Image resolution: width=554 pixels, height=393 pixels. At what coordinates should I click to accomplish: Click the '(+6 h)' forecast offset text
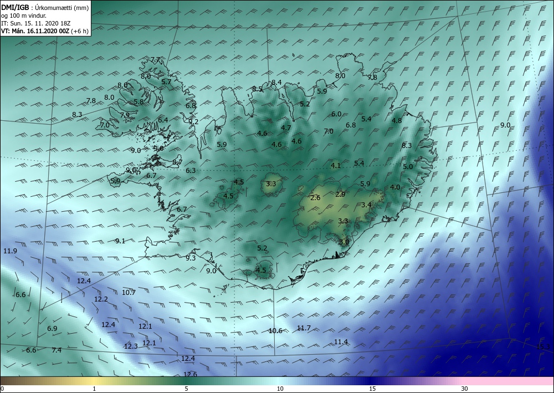[x=80, y=31]
